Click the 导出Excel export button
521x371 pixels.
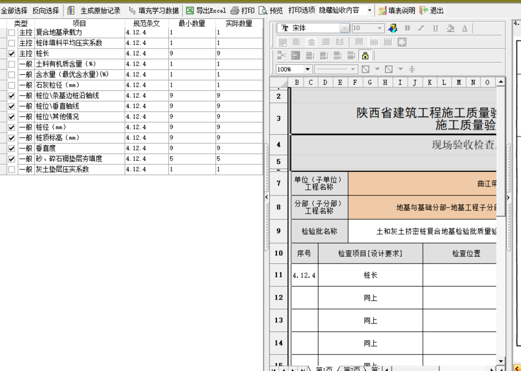[206, 10]
